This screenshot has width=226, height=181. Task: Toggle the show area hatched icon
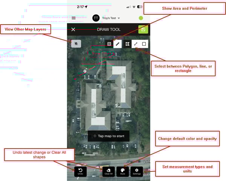tap(109, 44)
